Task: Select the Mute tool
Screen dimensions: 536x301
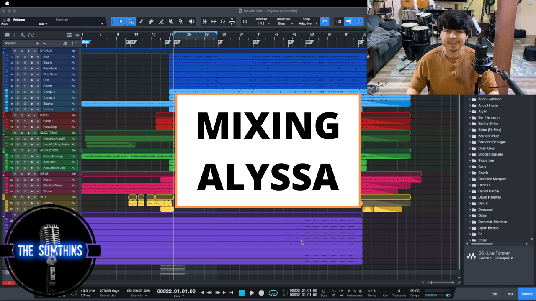Action: [171, 21]
